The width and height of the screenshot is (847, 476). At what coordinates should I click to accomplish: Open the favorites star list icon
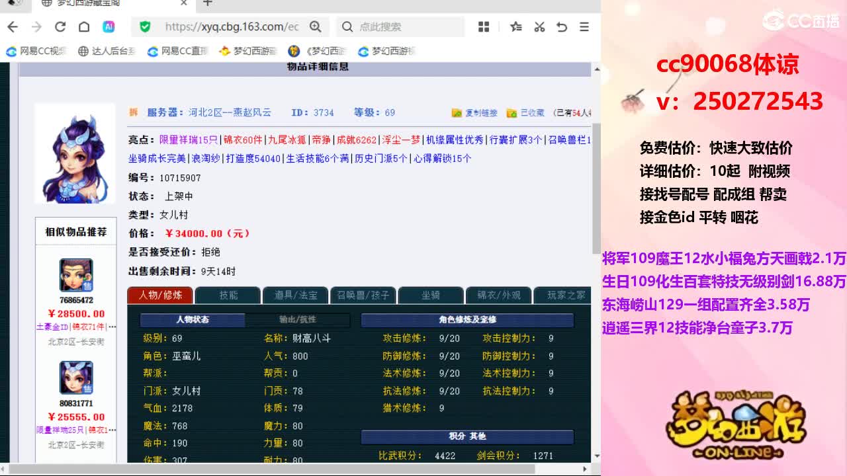point(516,26)
